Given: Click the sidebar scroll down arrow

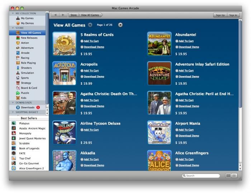Looking at the screenshot, I should point(47,113).
